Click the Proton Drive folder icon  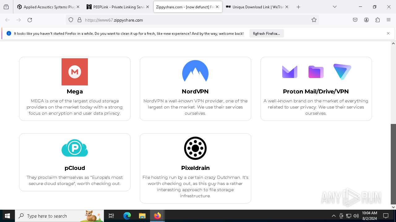pyautogui.click(x=316, y=72)
